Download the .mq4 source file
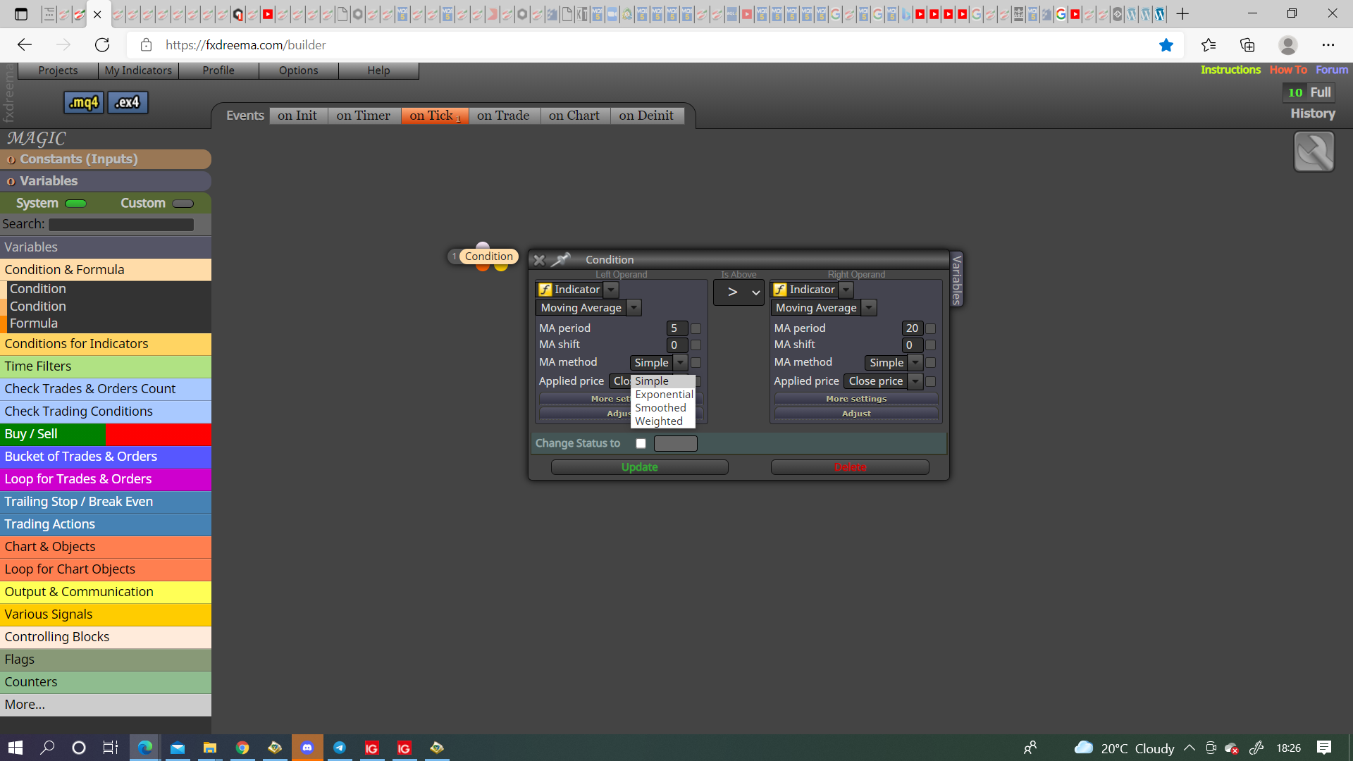This screenshot has height=761, width=1353. pyautogui.click(x=84, y=103)
